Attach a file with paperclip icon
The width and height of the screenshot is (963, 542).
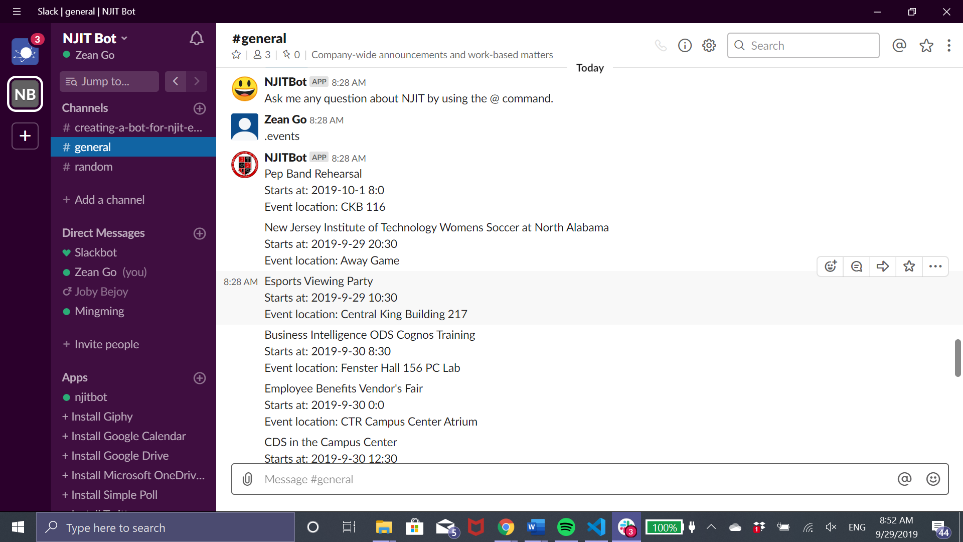tap(247, 479)
